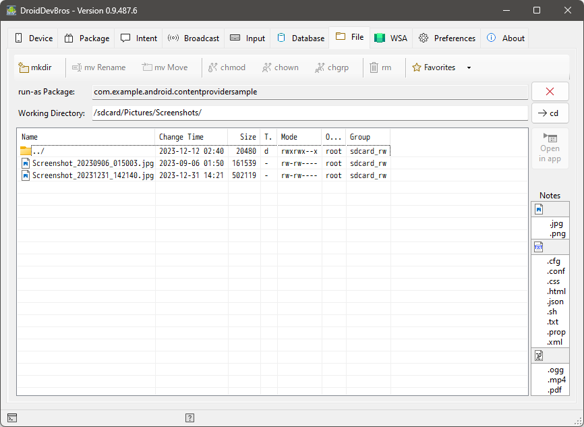Image resolution: width=584 pixels, height=427 pixels.
Task: Open the Intent tab
Action: point(138,38)
